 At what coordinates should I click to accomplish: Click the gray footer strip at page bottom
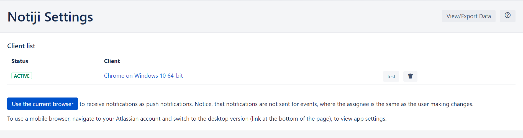[261, 134]
